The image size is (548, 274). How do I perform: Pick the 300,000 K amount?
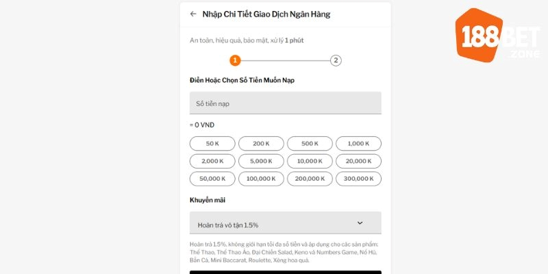point(358,179)
